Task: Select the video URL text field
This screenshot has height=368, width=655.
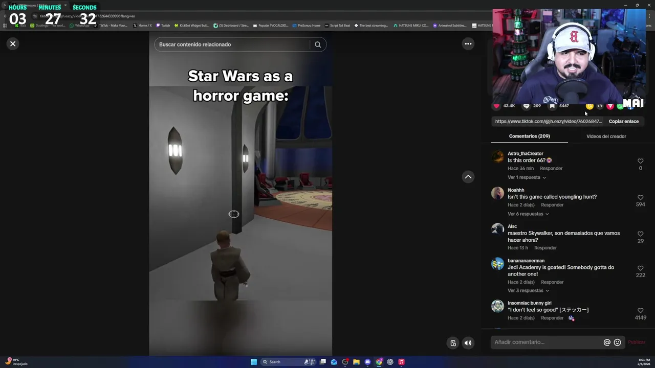Action: (548, 122)
